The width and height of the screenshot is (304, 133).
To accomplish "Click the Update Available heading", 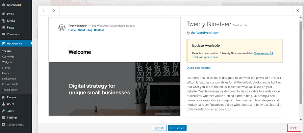I will (206, 45).
